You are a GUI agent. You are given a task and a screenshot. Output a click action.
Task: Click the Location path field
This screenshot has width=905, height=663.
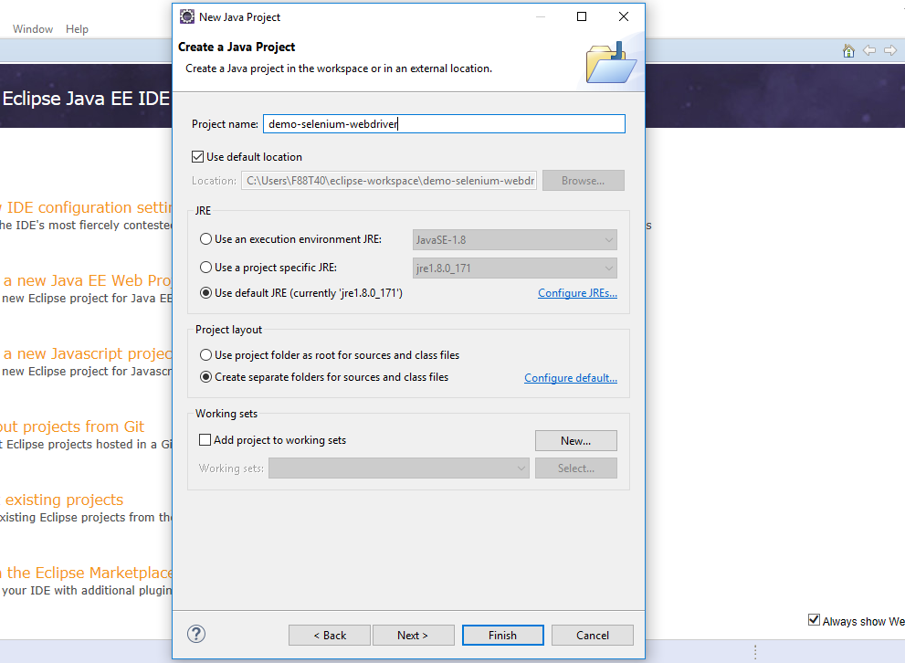tap(389, 181)
